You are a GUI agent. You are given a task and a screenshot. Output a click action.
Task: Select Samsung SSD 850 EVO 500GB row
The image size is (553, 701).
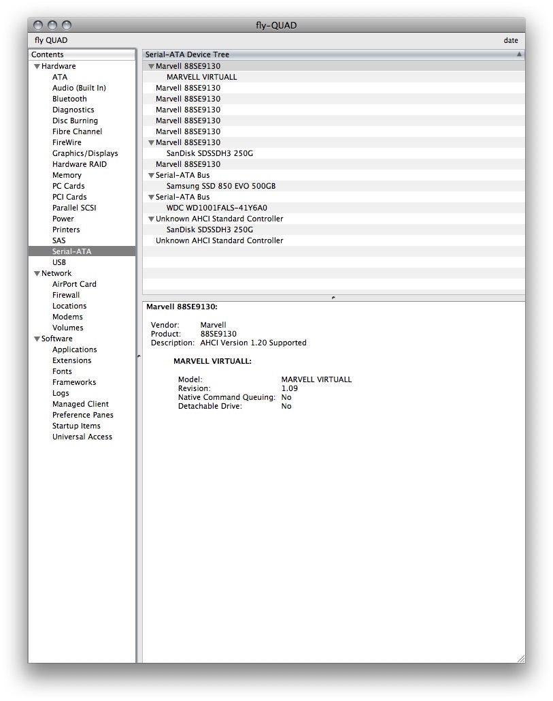click(333, 186)
